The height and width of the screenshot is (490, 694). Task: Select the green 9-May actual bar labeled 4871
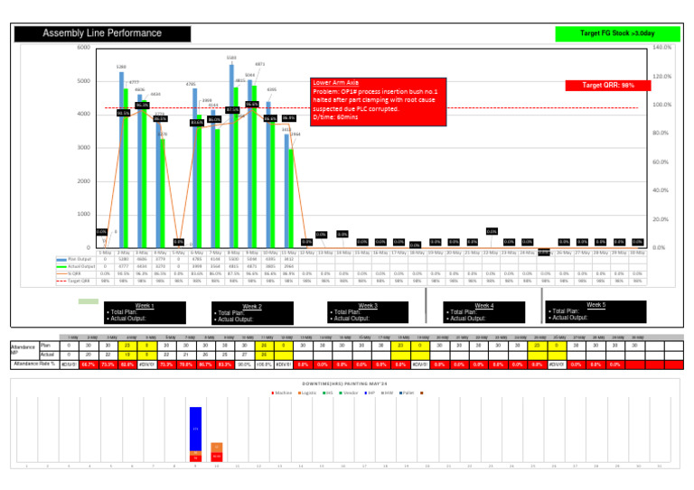point(255,167)
